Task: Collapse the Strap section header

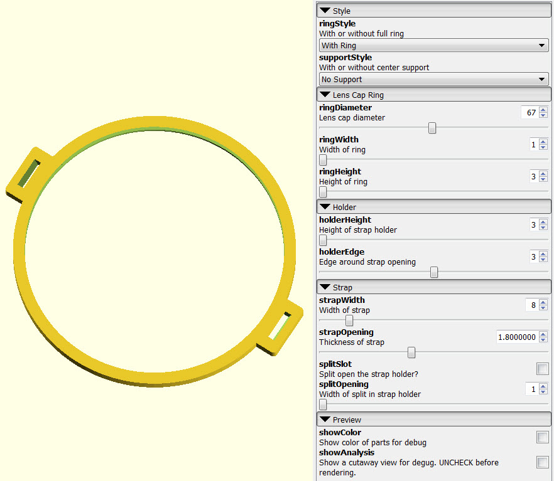Action: pyautogui.click(x=434, y=287)
